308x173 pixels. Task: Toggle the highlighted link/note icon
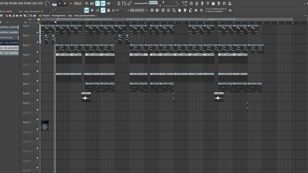(103, 10)
